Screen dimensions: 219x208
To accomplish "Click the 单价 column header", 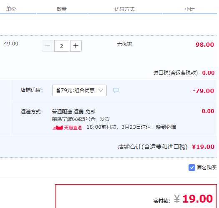I will [x=11, y=9].
